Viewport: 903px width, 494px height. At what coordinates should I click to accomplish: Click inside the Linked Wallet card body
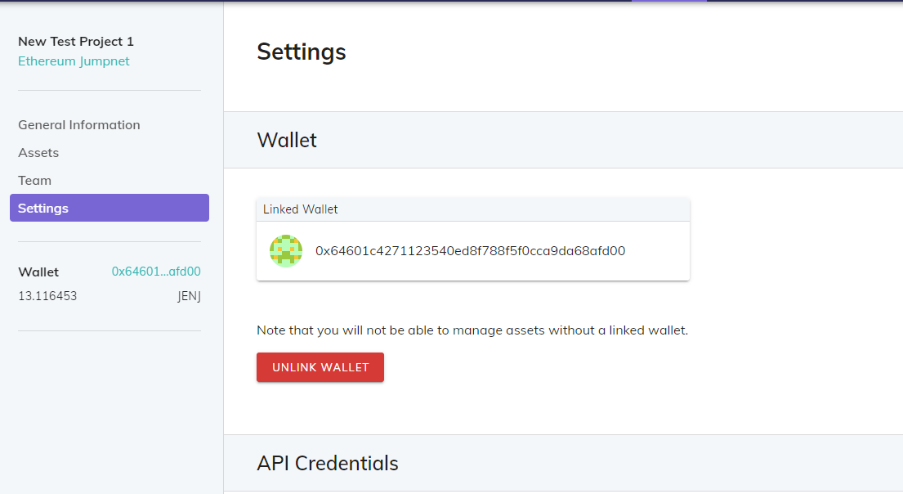click(473, 251)
